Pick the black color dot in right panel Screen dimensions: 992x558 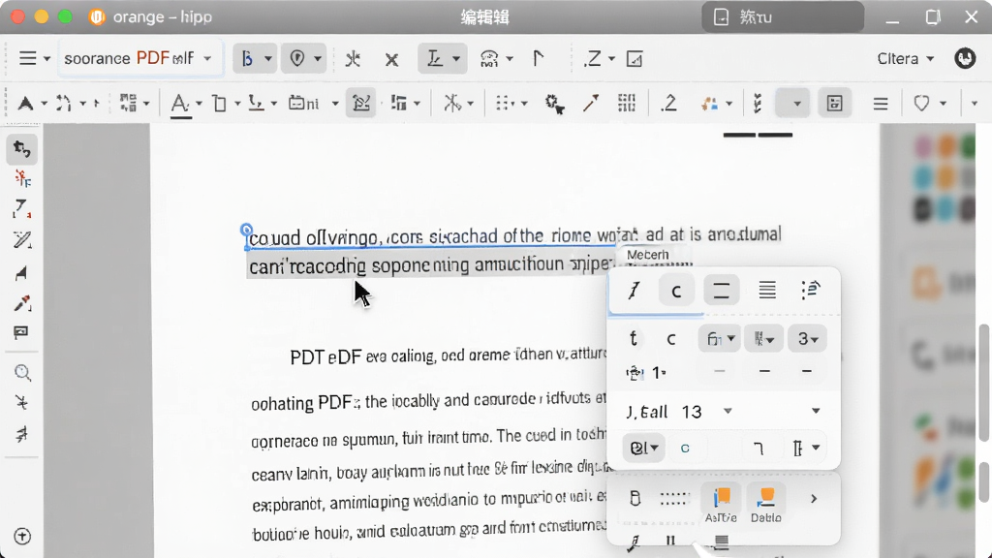(923, 208)
